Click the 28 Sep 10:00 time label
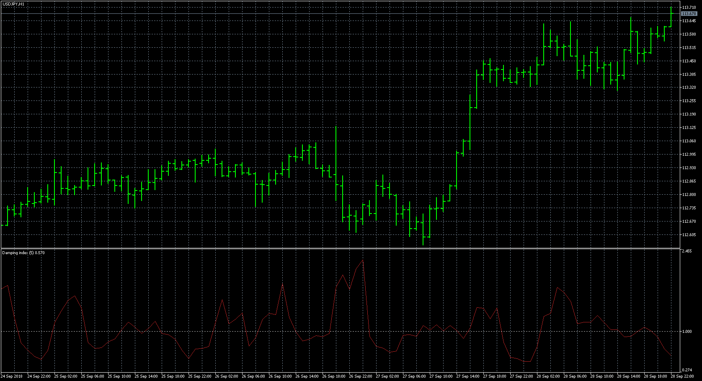Screen dimensions: 702x381 click(x=602, y=376)
